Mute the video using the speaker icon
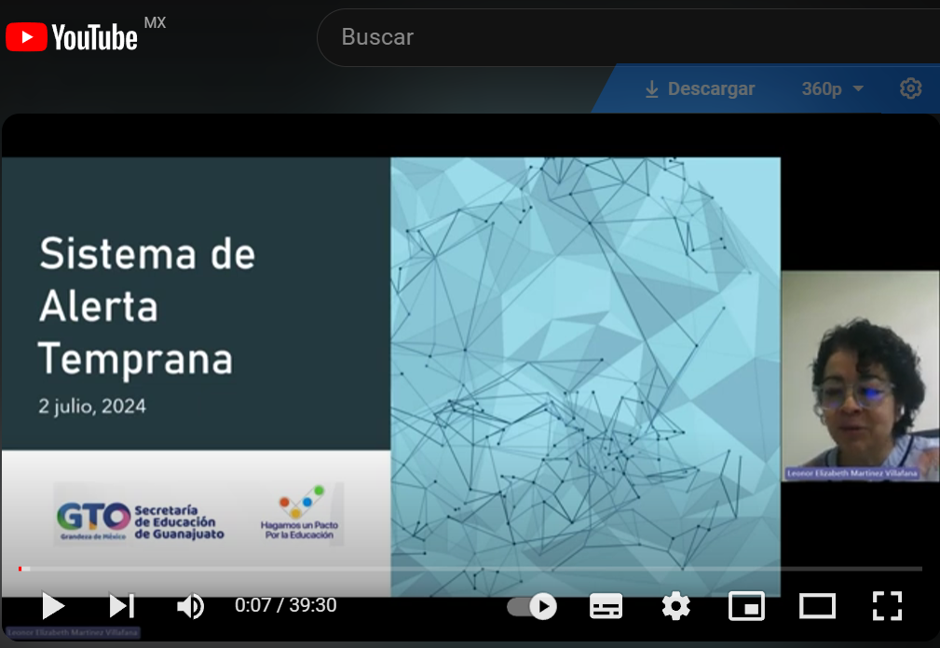Viewport: 940px width, 648px height. tap(190, 606)
